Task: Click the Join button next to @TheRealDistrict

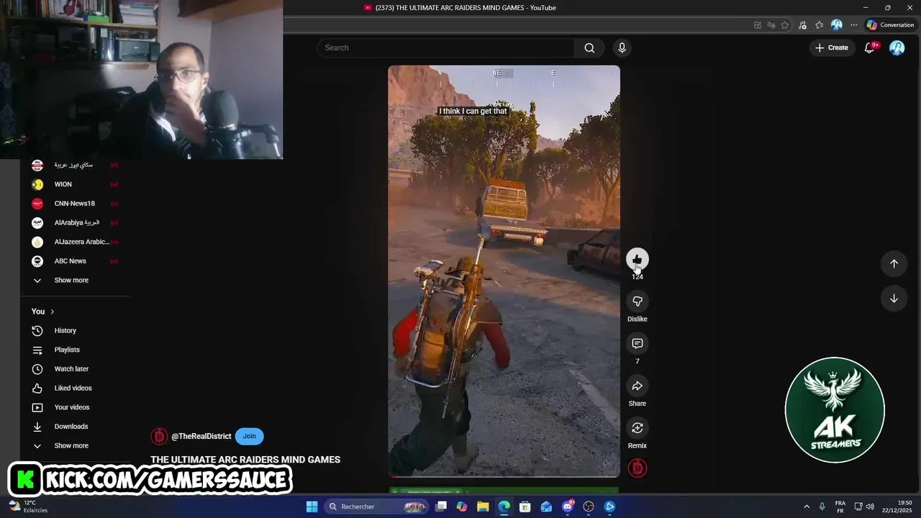Action: [249, 436]
